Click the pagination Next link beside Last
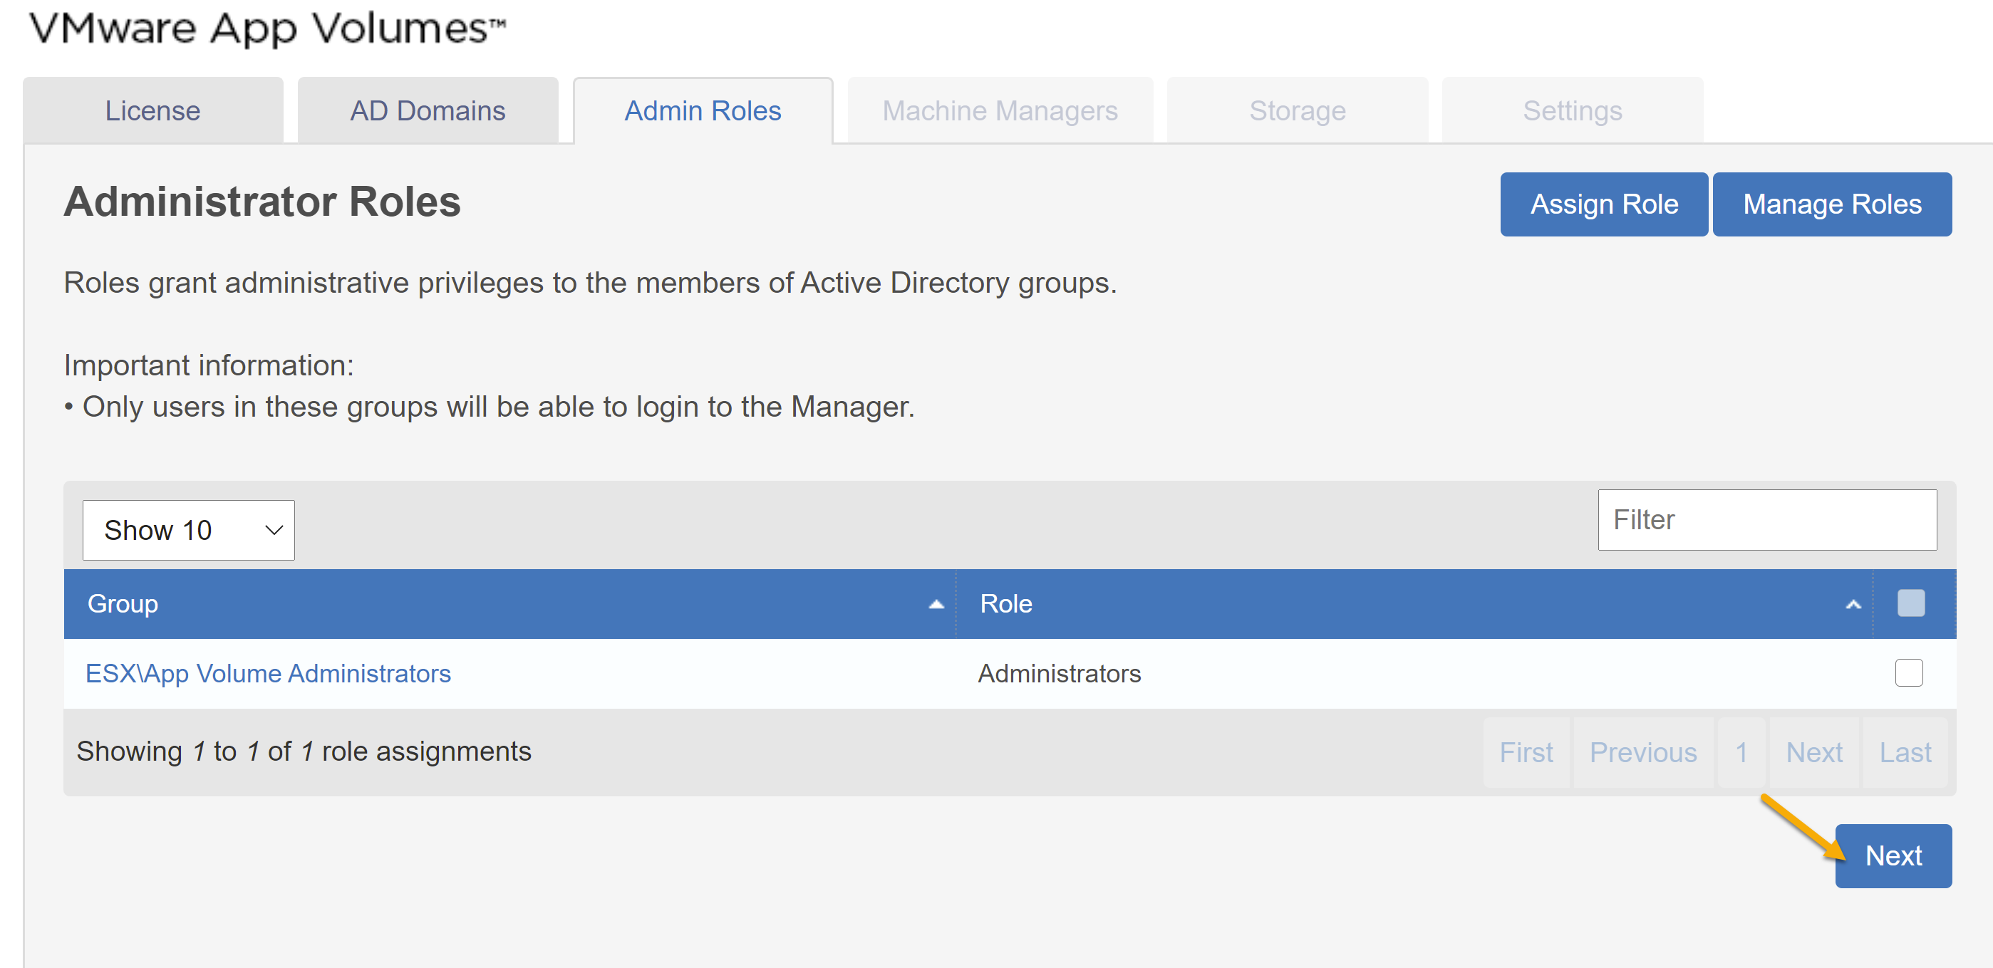 [x=1813, y=751]
